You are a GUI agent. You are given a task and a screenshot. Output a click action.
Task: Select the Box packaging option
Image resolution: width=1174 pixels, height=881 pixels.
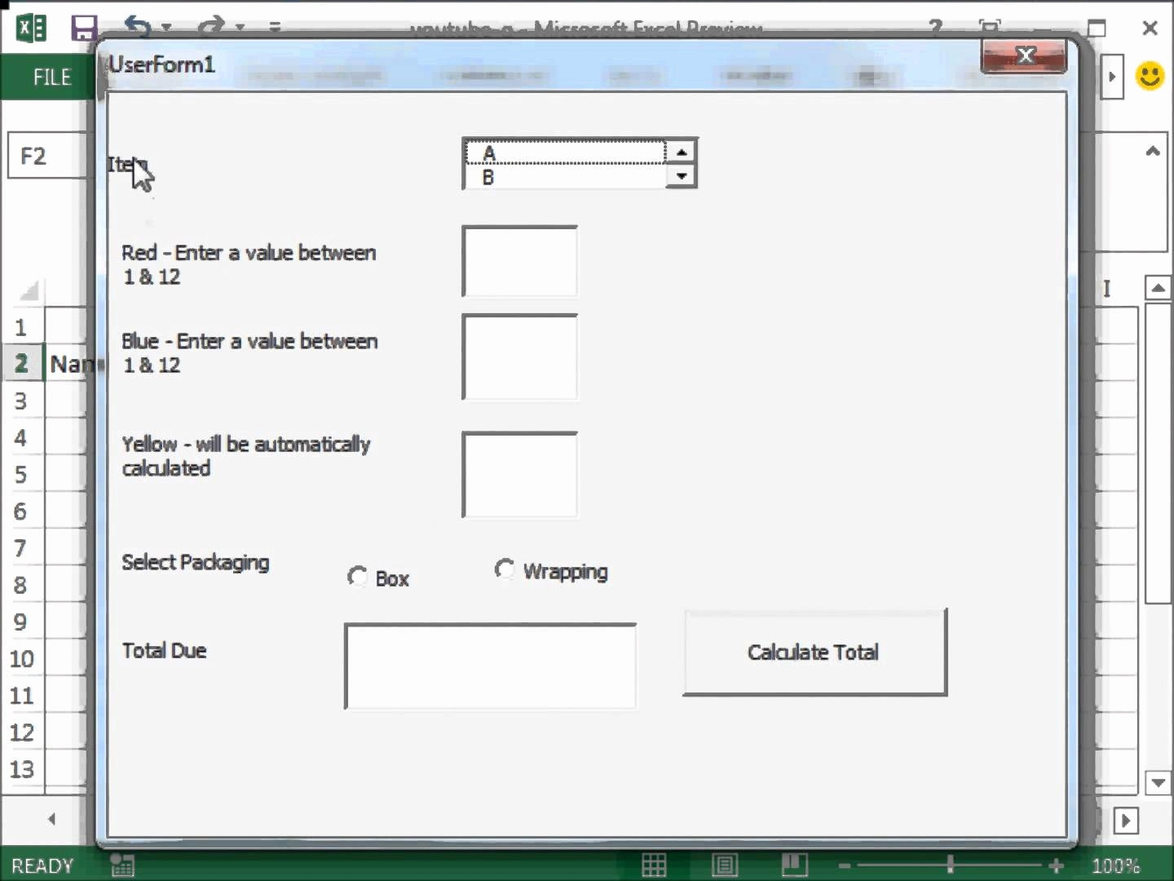pyautogui.click(x=359, y=576)
